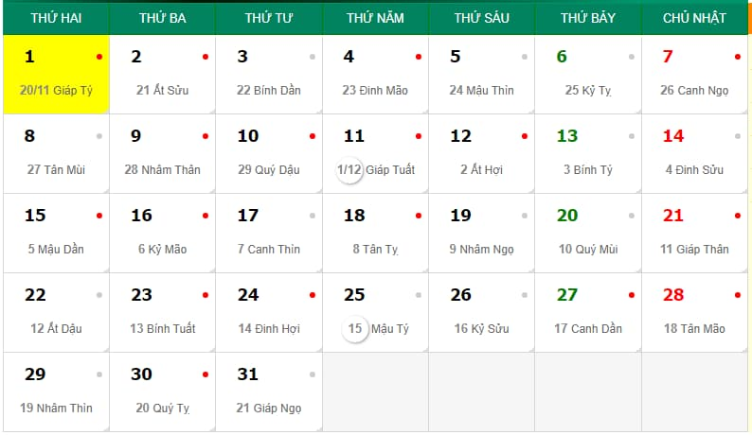Open Saturday date number 13
752x435 pixels.
coord(567,136)
